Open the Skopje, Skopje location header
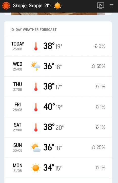The width and height of the screenshot is (118, 183). pyautogui.click(x=28, y=6)
